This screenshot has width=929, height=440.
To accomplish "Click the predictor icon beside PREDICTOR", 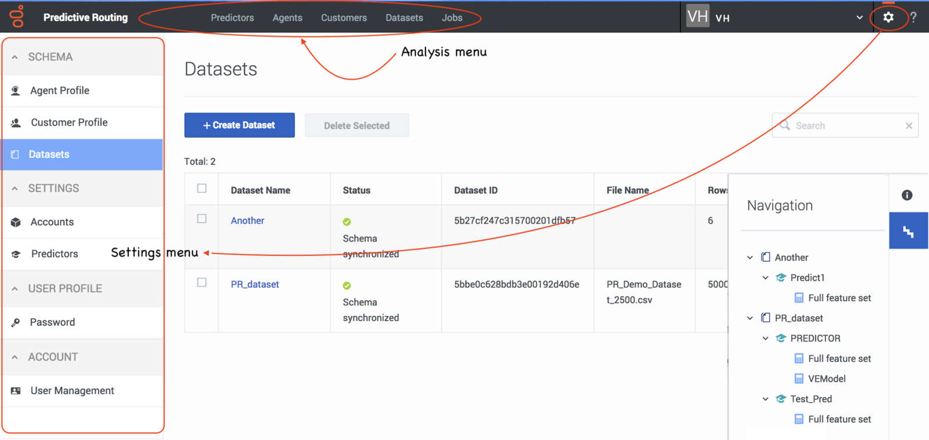I will [x=781, y=338].
